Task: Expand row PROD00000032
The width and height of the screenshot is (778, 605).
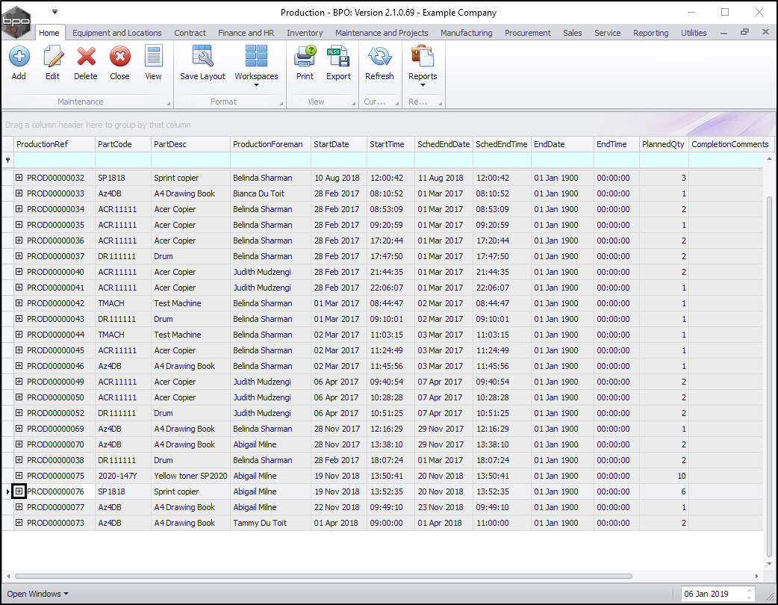Action: (x=19, y=177)
